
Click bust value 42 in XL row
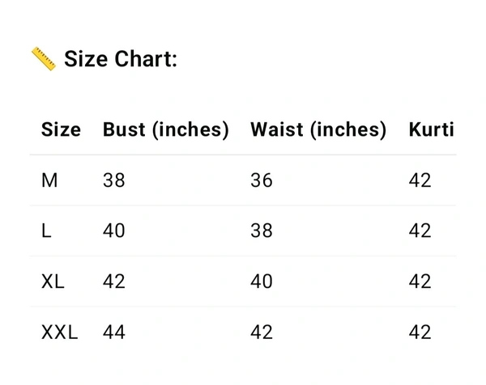[x=114, y=281]
